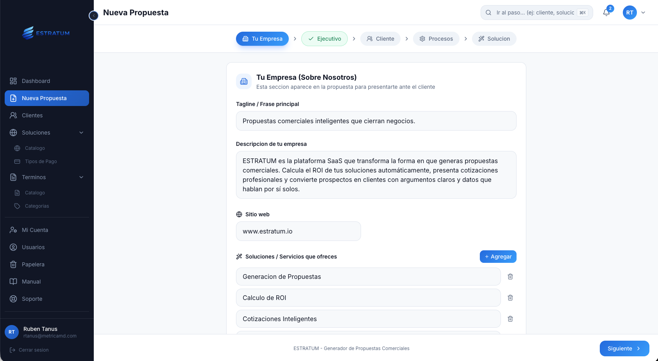The image size is (658, 361).
Task: Delete the 'Calculo de ROI' solution
Action: (510, 298)
